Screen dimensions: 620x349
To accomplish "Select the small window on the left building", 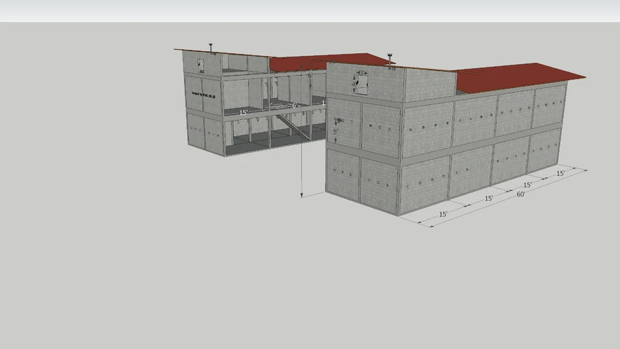I will click(201, 65).
